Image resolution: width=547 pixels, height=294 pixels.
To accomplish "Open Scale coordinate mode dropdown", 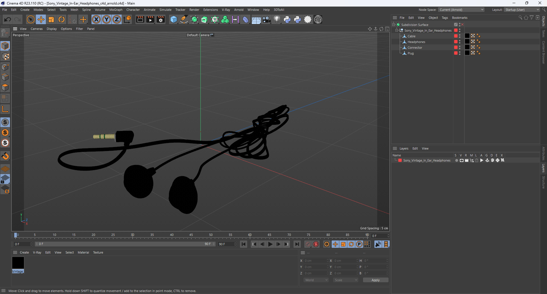I will tap(346, 280).
